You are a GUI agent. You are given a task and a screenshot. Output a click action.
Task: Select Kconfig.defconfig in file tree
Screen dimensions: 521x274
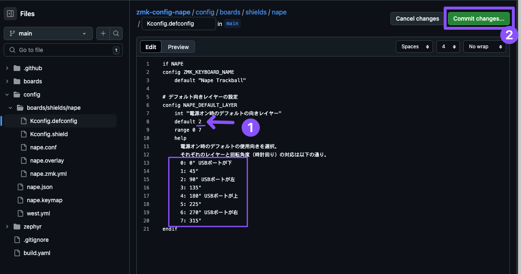click(x=54, y=121)
